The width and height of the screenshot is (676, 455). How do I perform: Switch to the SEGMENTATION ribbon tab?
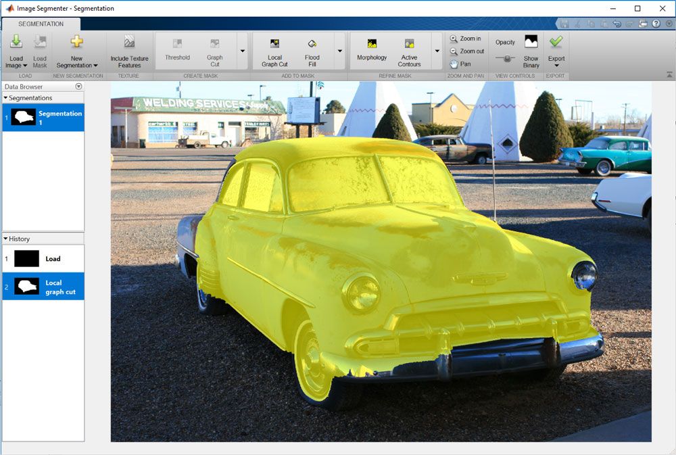[x=41, y=24]
